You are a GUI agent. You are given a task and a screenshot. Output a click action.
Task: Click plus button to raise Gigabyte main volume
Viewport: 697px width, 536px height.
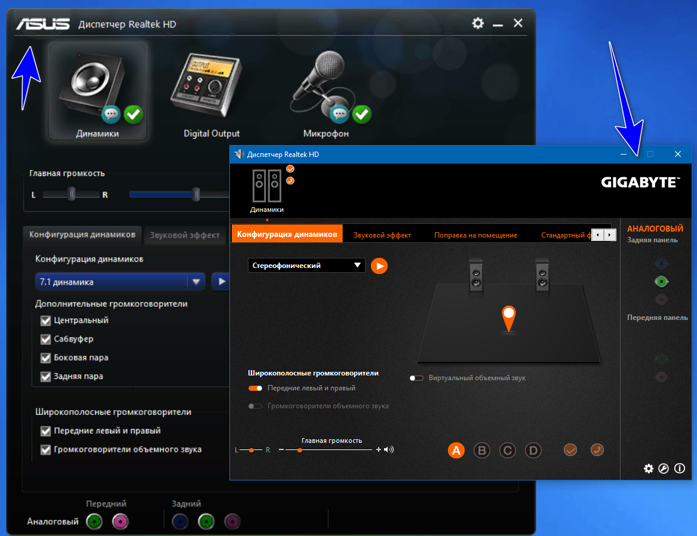click(x=378, y=449)
